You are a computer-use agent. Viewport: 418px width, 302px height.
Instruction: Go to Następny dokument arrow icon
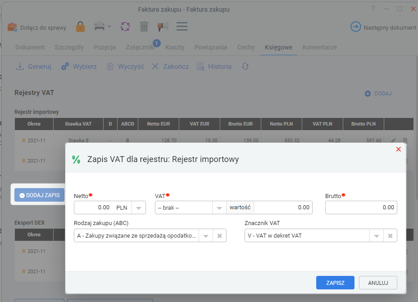(356, 27)
